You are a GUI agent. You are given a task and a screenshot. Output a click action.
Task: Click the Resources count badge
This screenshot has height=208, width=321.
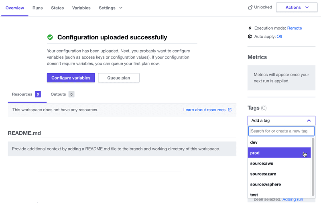point(38,94)
